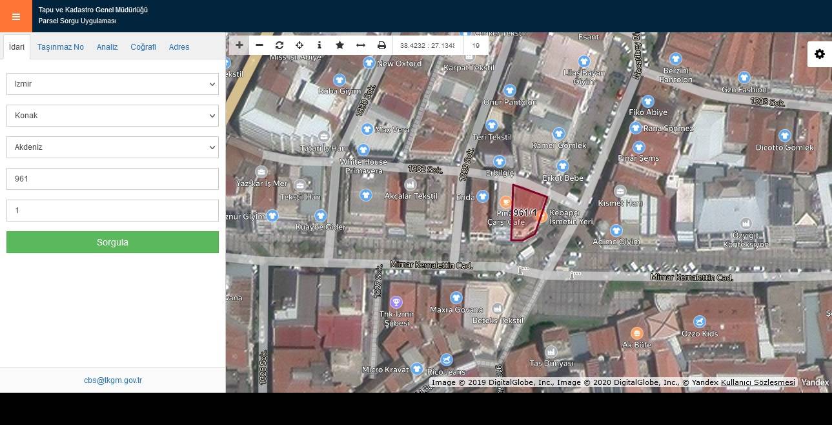Click the star favorites icon

[x=340, y=45]
